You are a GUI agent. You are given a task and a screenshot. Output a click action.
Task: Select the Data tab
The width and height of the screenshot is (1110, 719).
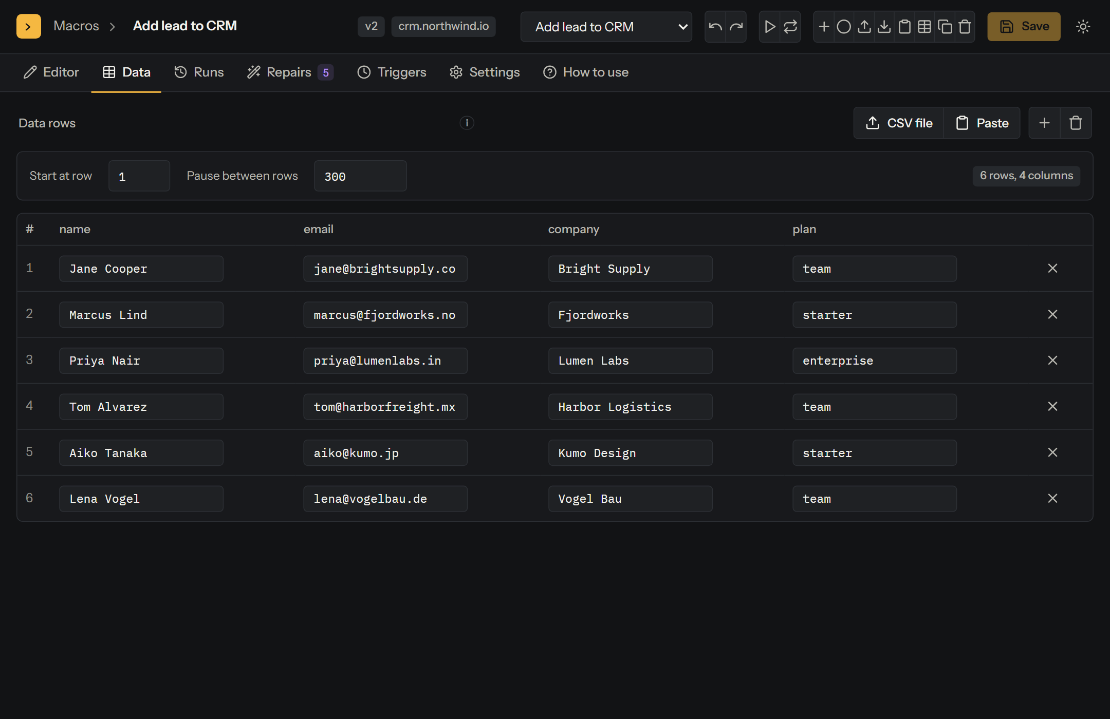126,72
